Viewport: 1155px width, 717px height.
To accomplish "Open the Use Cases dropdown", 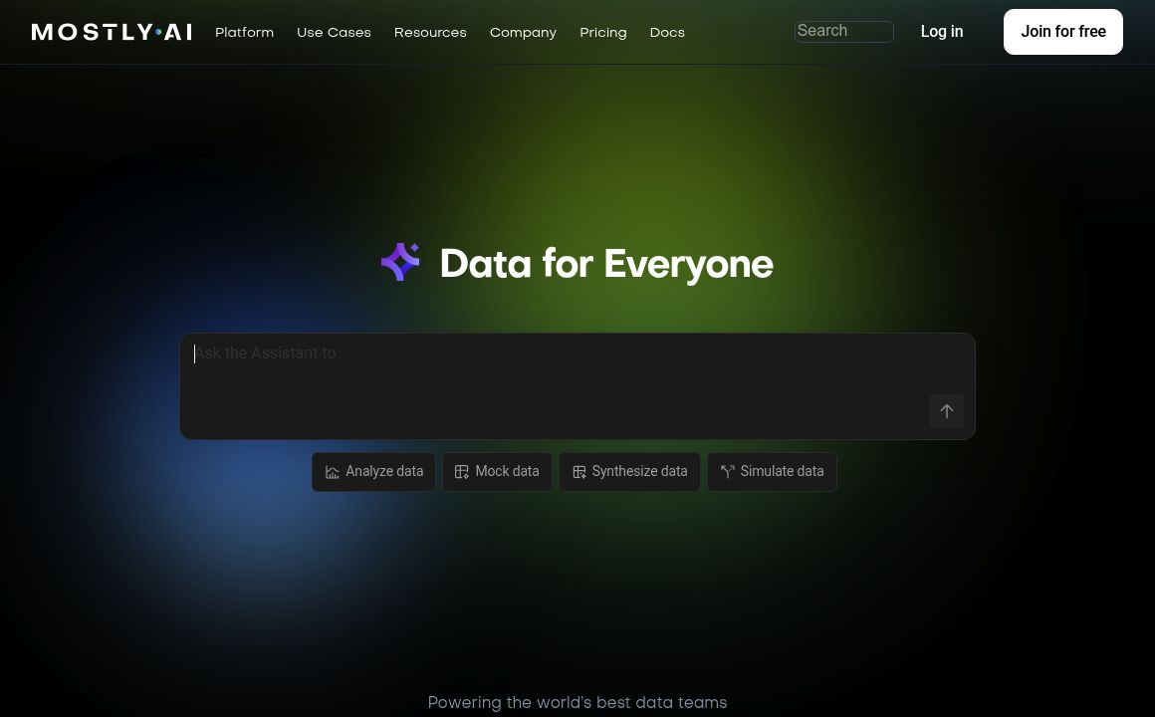I will [334, 32].
